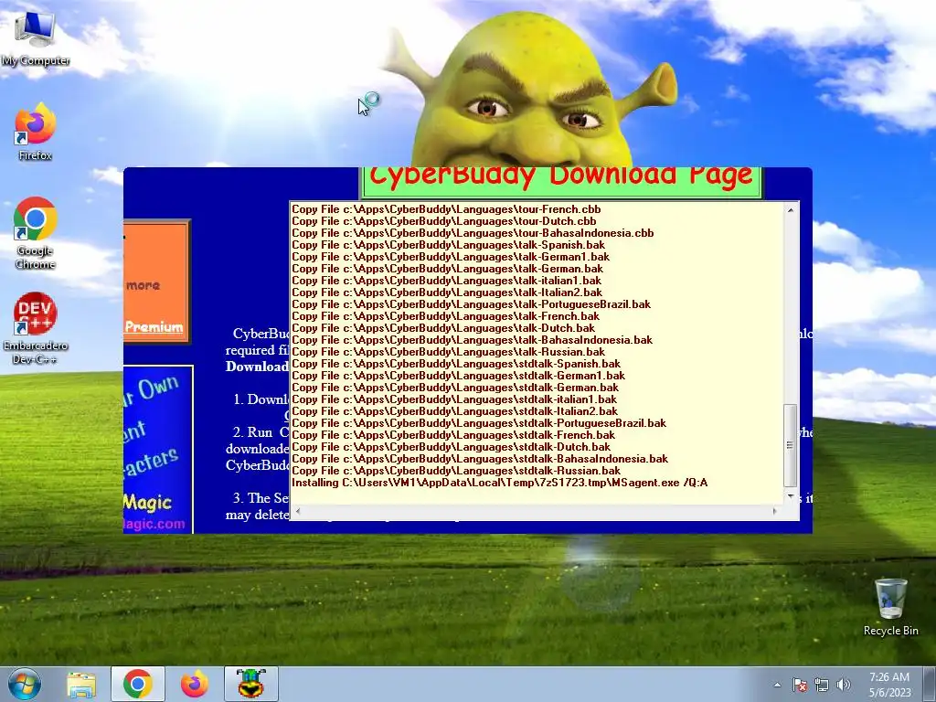936x702 pixels.
Task: Open the network status tray icon
Action: [x=822, y=686]
